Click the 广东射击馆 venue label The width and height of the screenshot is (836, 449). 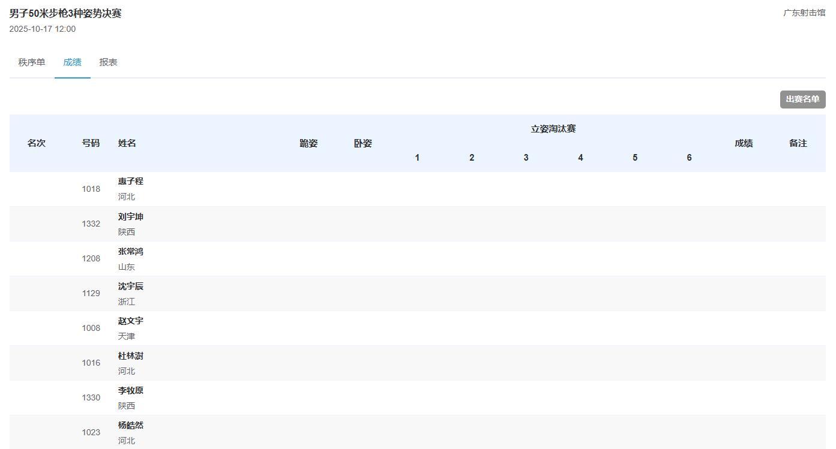tap(804, 13)
